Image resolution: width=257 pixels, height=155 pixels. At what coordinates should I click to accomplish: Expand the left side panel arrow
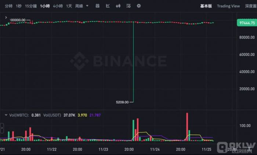click(x=1, y=128)
